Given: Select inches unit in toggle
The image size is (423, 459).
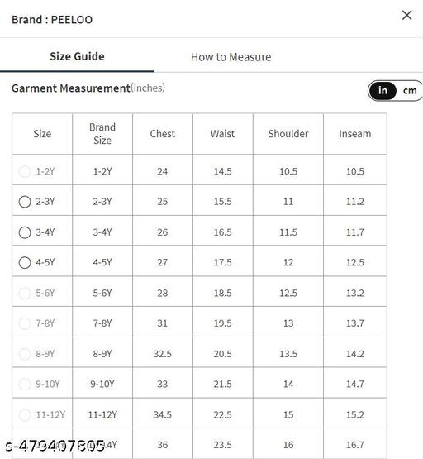Looking at the screenshot, I should (x=383, y=91).
